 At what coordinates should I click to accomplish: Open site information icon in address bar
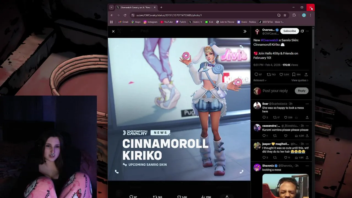coord(133,15)
